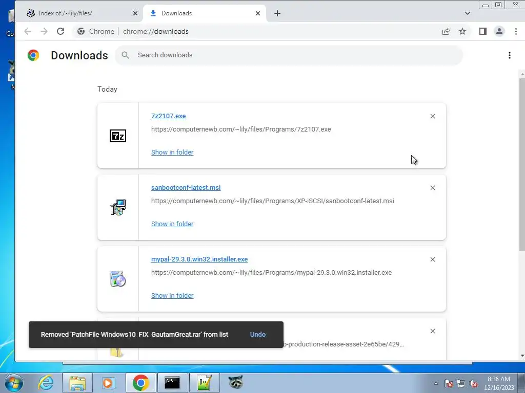Show mypal installer in folder
525x393 pixels.
point(172,295)
